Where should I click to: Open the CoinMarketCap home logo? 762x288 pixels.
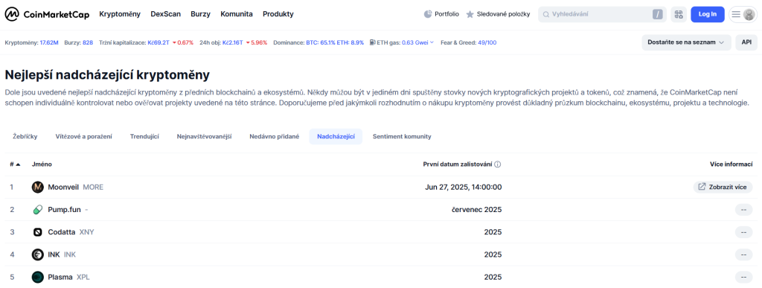click(47, 14)
